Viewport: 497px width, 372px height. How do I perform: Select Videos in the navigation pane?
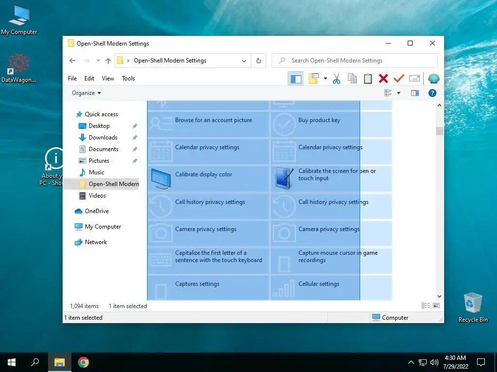(97, 196)
